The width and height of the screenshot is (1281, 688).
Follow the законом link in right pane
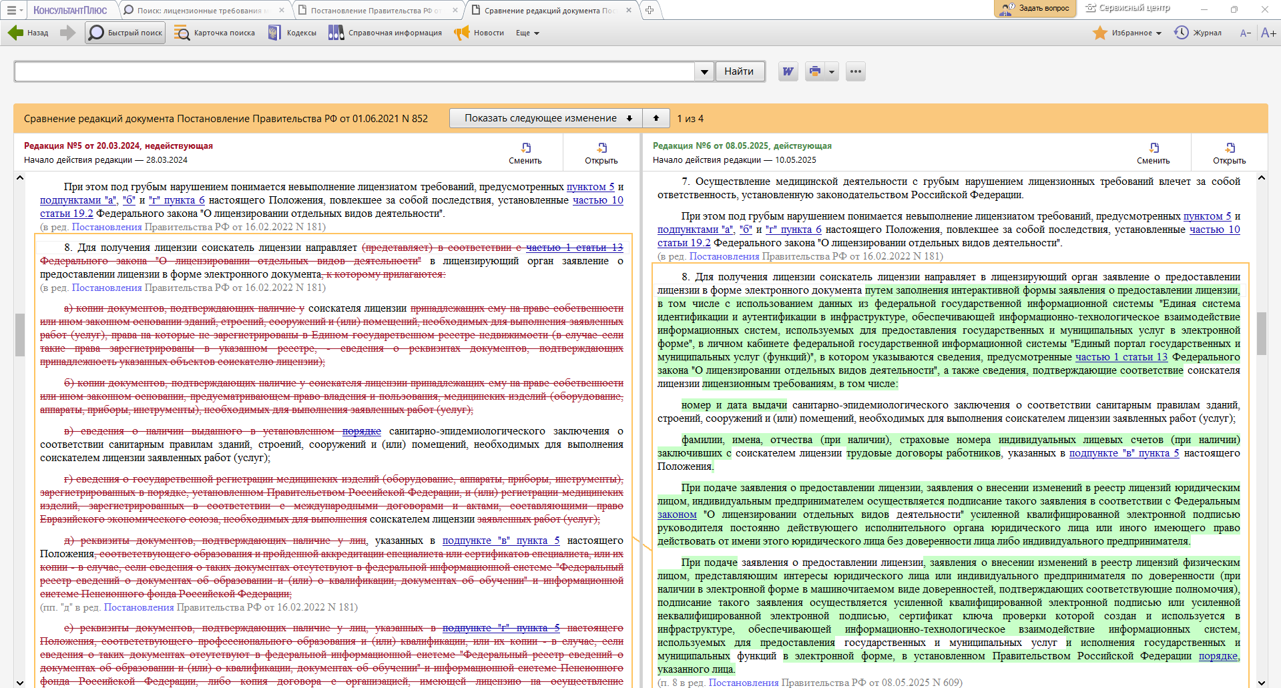[677, 514]
